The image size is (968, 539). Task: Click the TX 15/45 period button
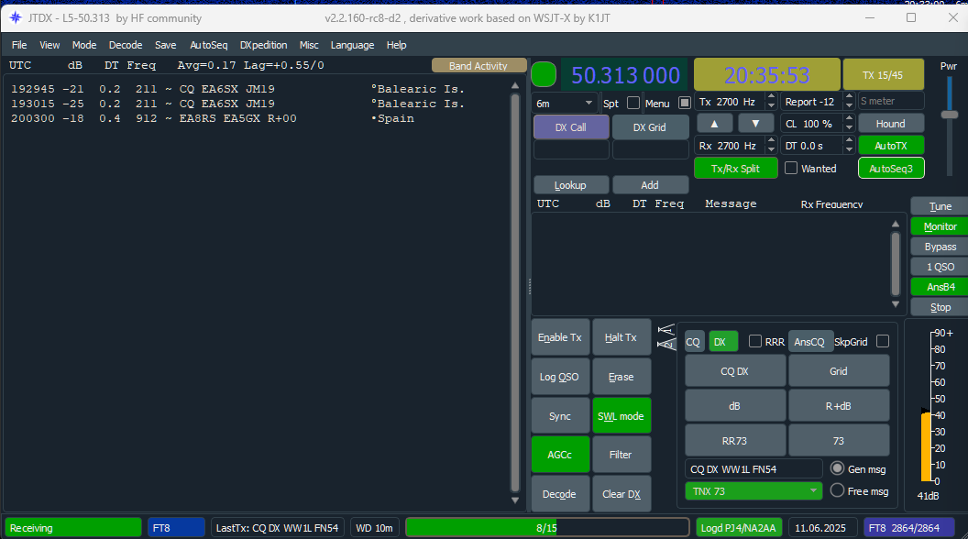click(x=883, y=74)
